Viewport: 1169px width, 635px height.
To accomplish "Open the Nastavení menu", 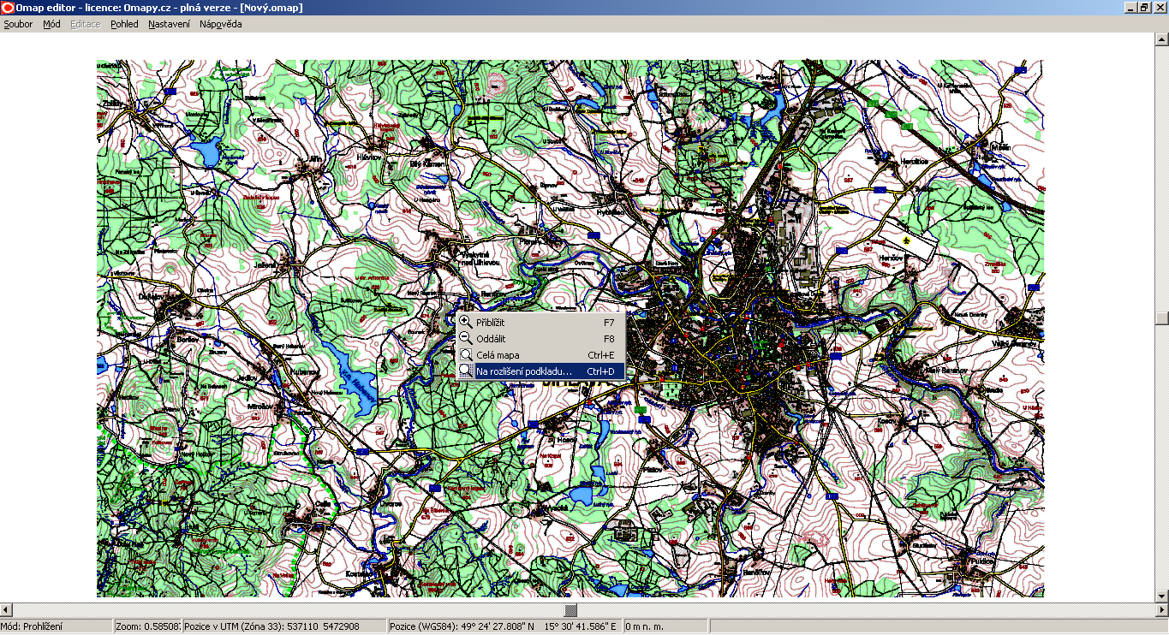I will (169, 24).
